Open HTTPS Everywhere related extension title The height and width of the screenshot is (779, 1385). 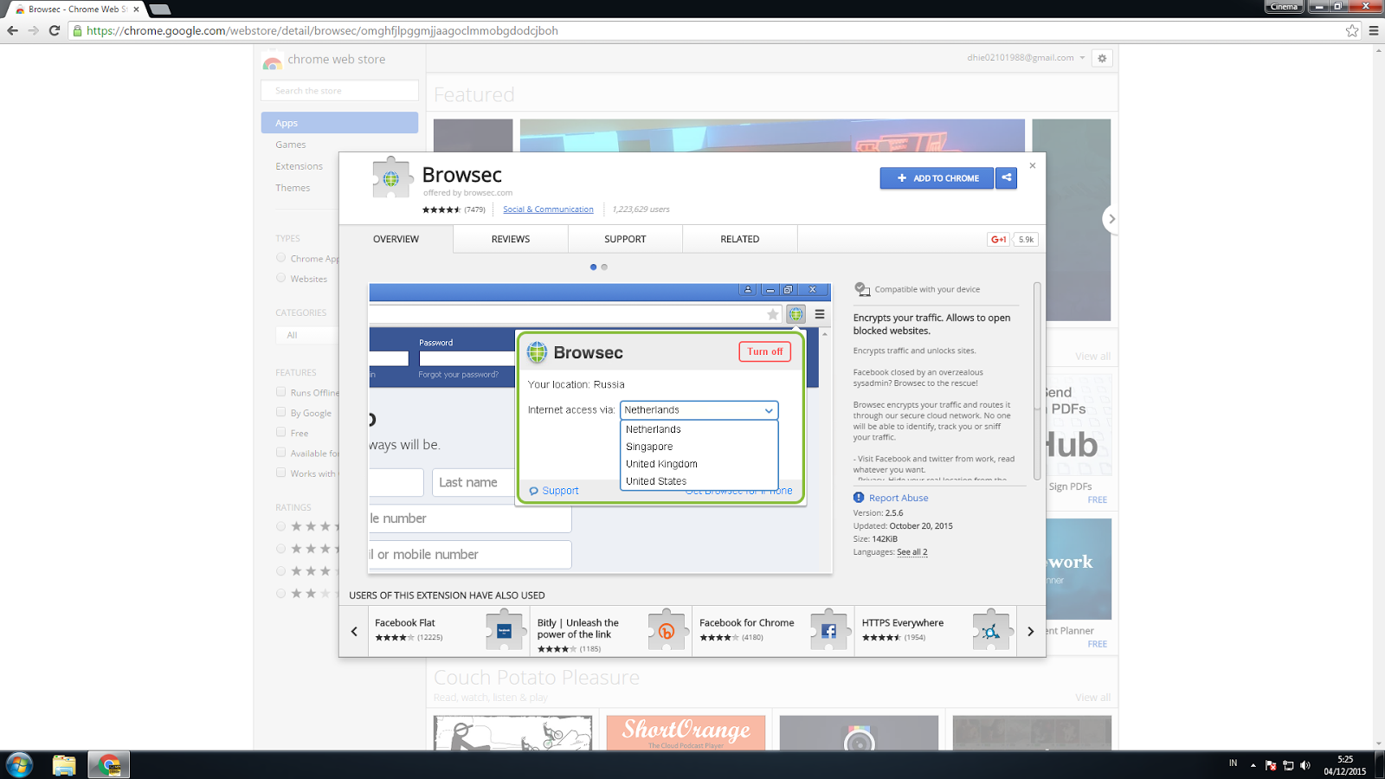click(903, 623)
